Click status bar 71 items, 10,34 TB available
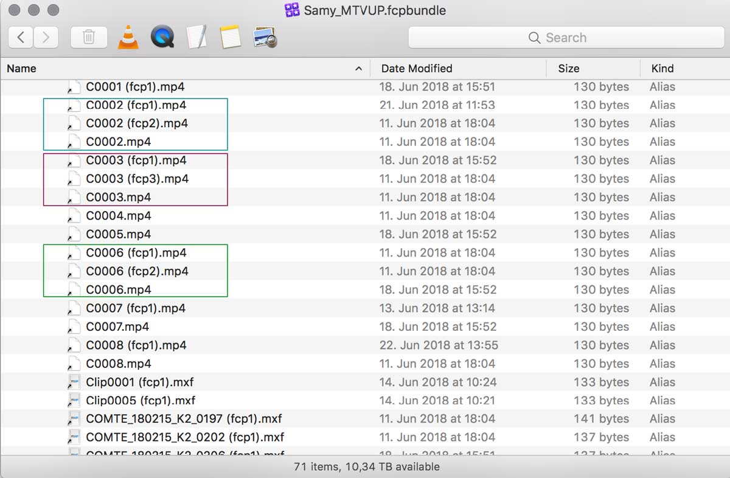Viewport: 730px width, 478px height. (x=366, y=467)
